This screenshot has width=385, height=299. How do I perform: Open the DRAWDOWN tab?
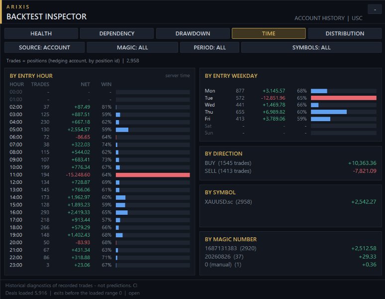192,33
